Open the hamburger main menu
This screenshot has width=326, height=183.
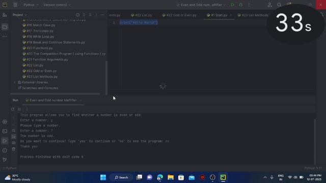[15, 5]
